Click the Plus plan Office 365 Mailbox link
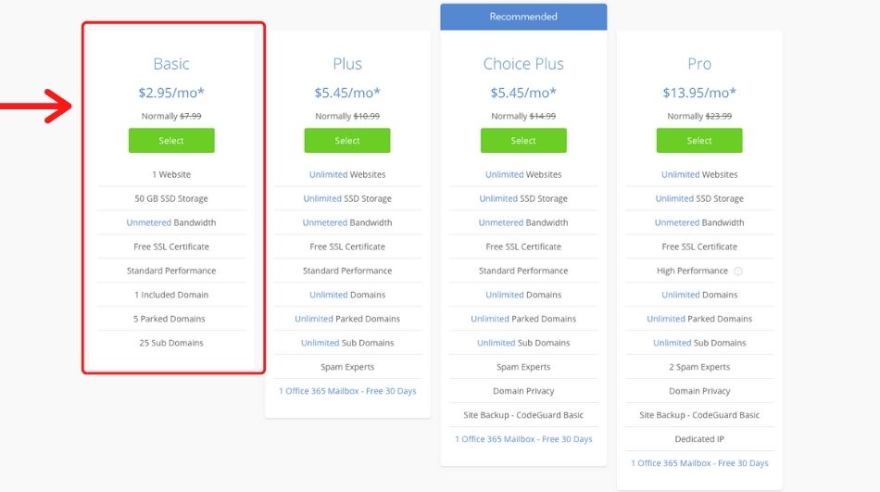The image size is (880, 492). click(347, 391)
